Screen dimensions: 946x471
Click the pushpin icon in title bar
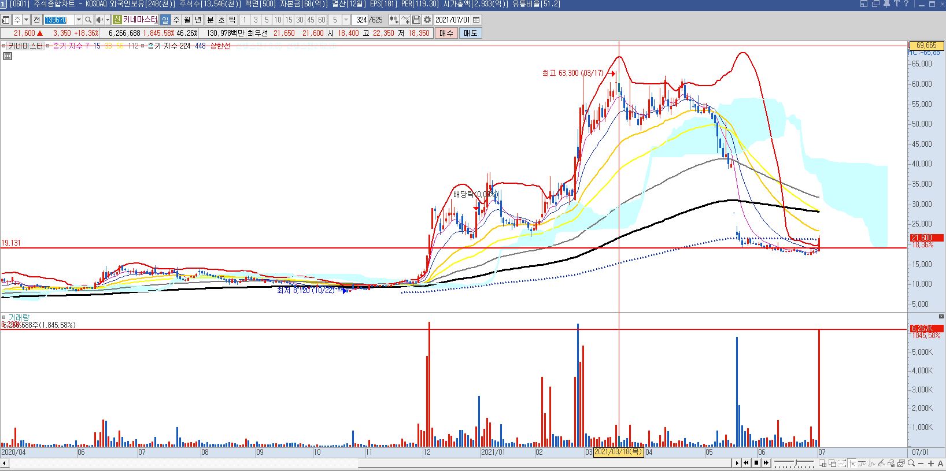pos(886,4)
